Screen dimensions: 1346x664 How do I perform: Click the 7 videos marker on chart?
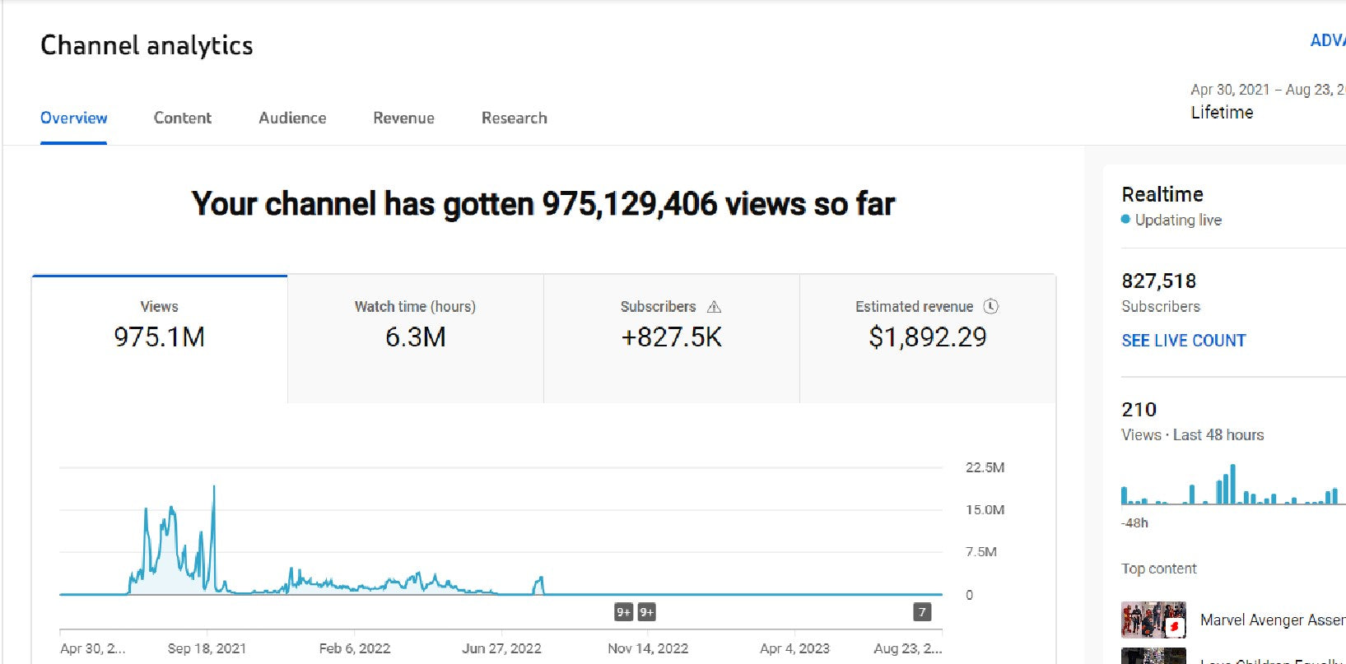pos(922,612)
